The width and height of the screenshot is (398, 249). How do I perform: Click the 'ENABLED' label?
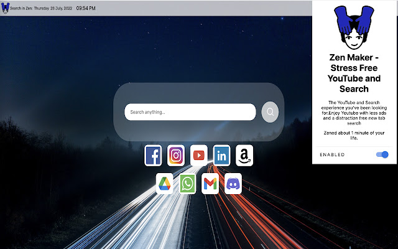tap(332, 155)
